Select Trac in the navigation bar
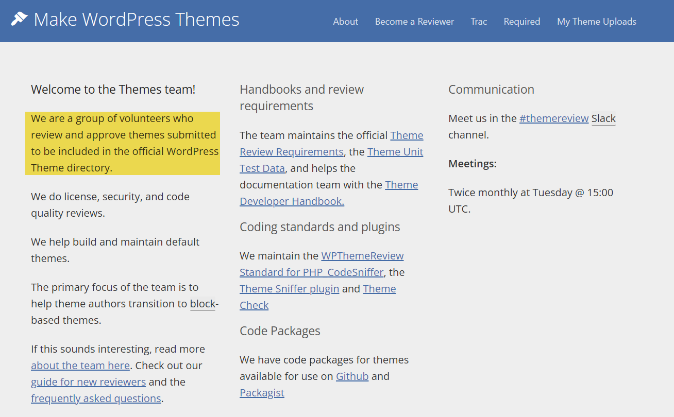Screen dimensions: 674x417 point(479,22)
